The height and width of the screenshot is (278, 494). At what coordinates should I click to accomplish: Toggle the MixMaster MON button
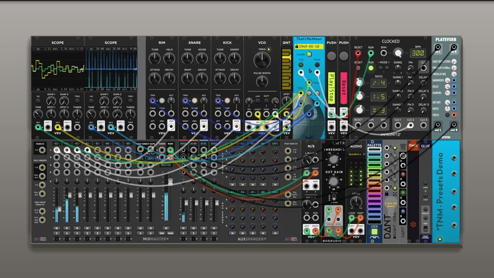coord(170,233)
